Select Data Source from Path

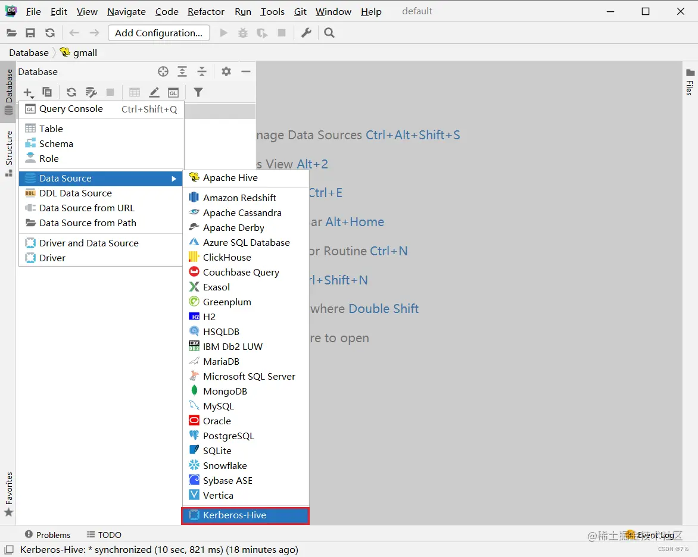point(101,223)
